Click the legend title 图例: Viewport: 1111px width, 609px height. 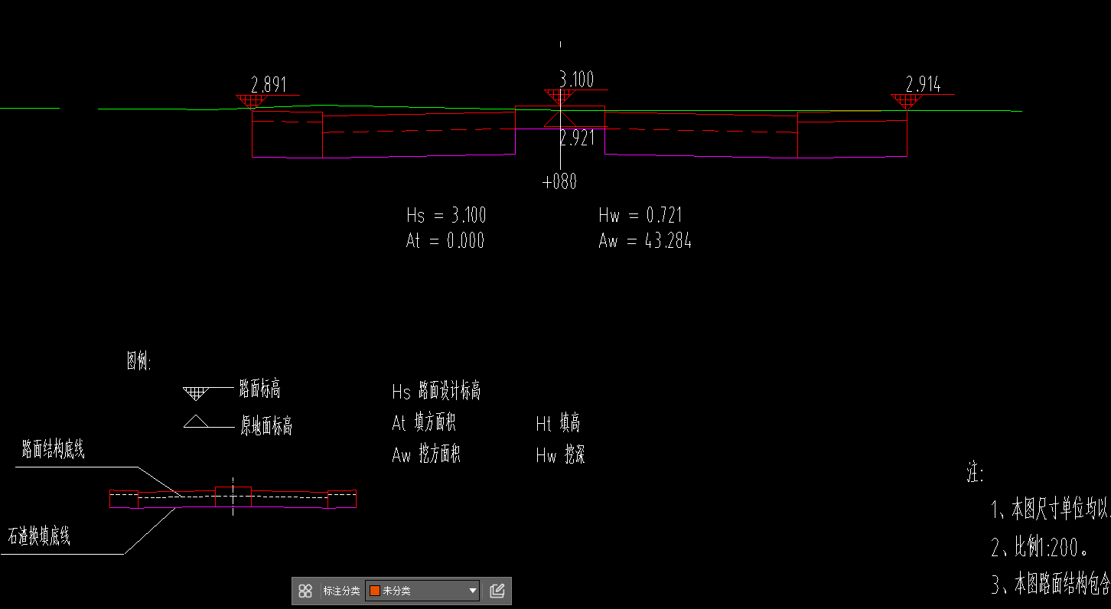coord(139,362)
